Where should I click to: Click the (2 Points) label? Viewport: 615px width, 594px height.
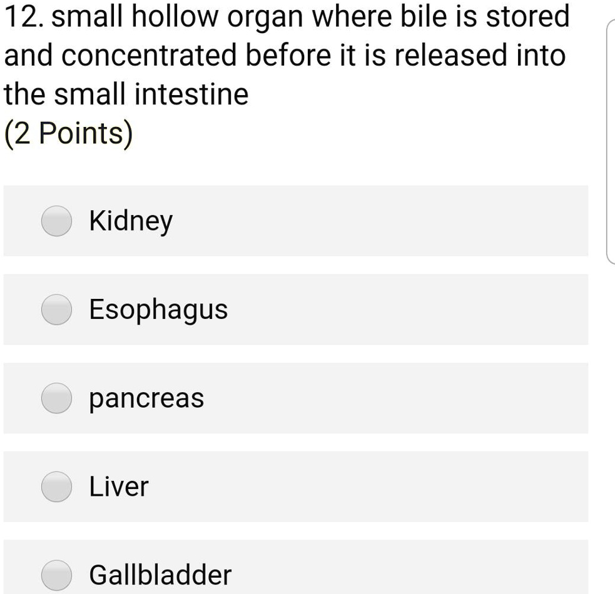[x=68, y=132]
